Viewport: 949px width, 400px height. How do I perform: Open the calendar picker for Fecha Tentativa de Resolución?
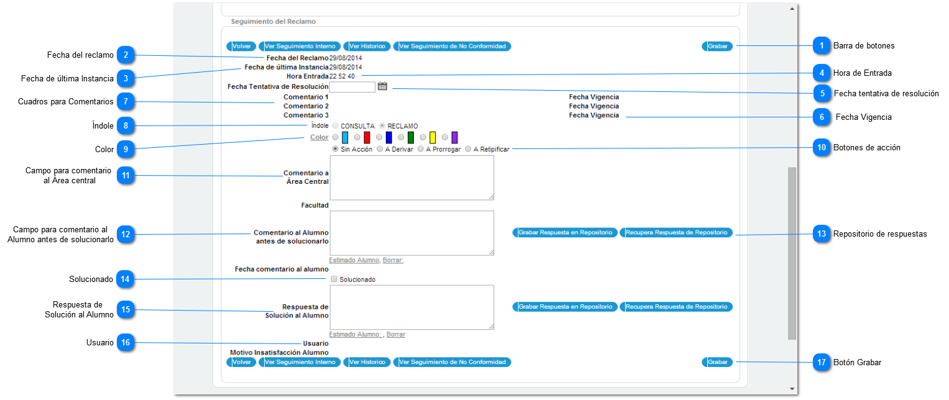pos(382,86)
